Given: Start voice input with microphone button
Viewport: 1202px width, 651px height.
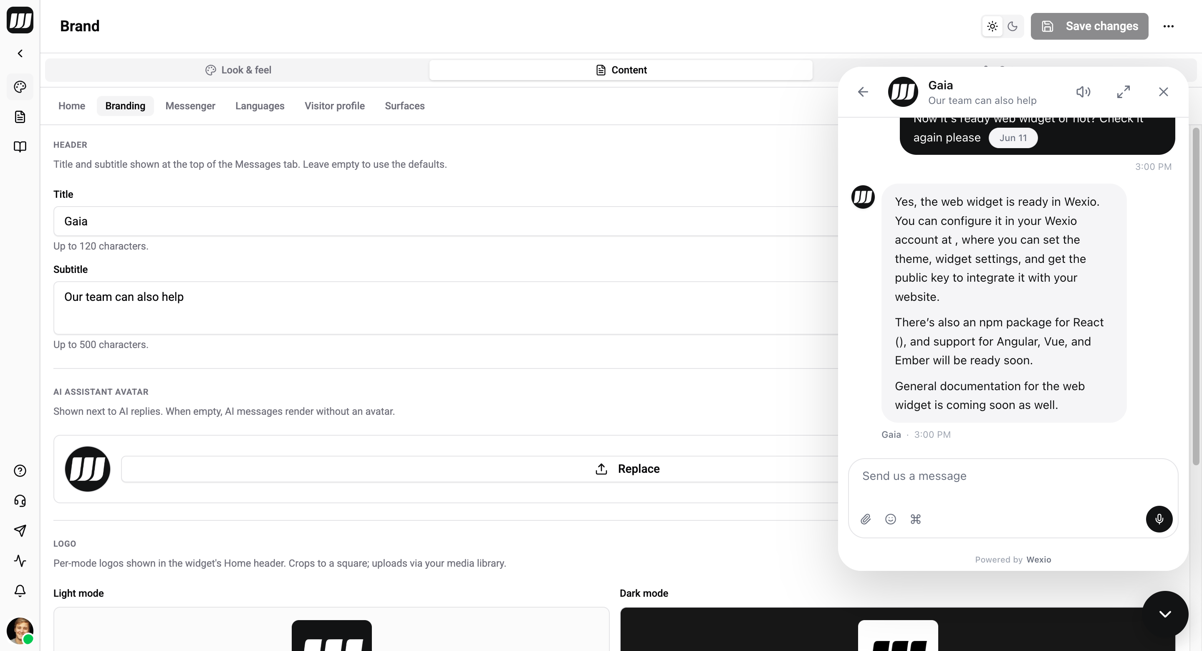Looking at the screenshot, I should pos(1159,520).
